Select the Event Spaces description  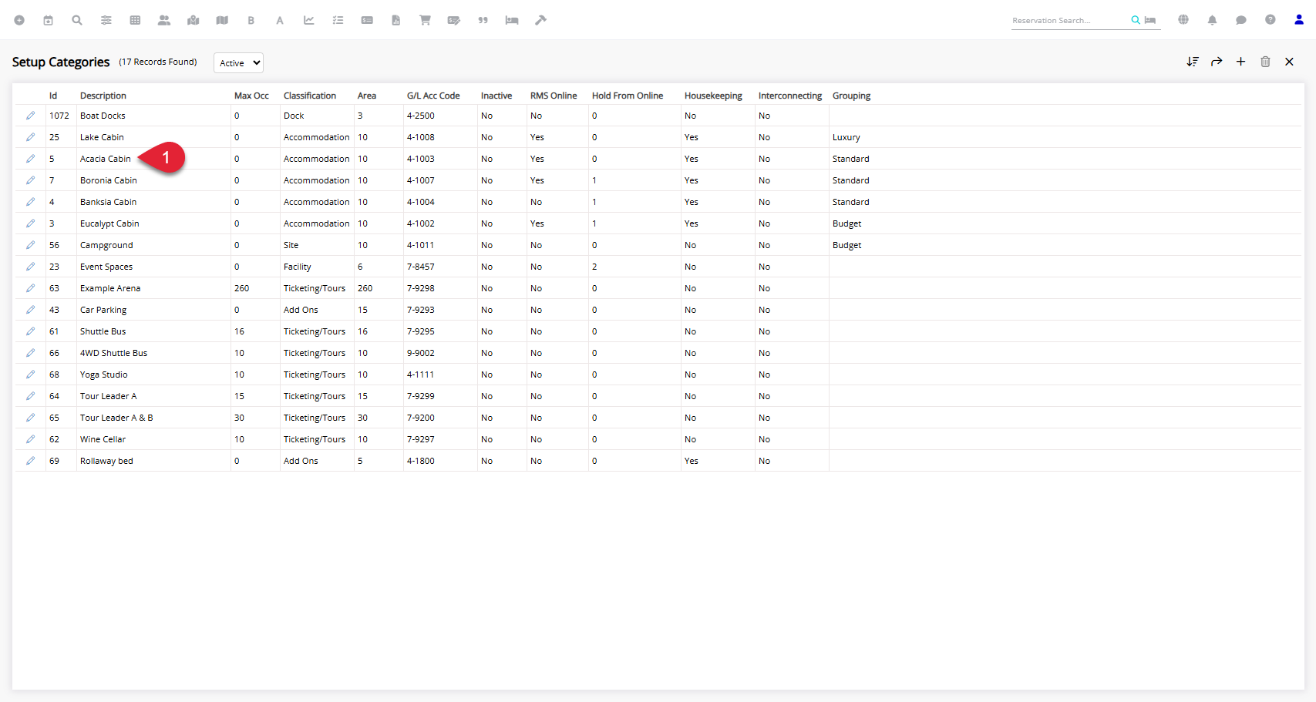tap(106, 267)
